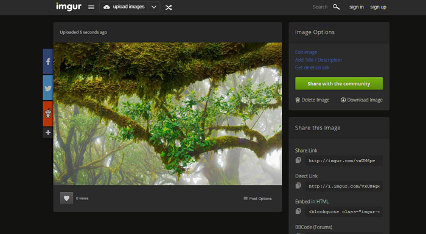Copy the Embed in HTML code icon
Viewport: 426px width, 234px height.
[x=298, y=211]
